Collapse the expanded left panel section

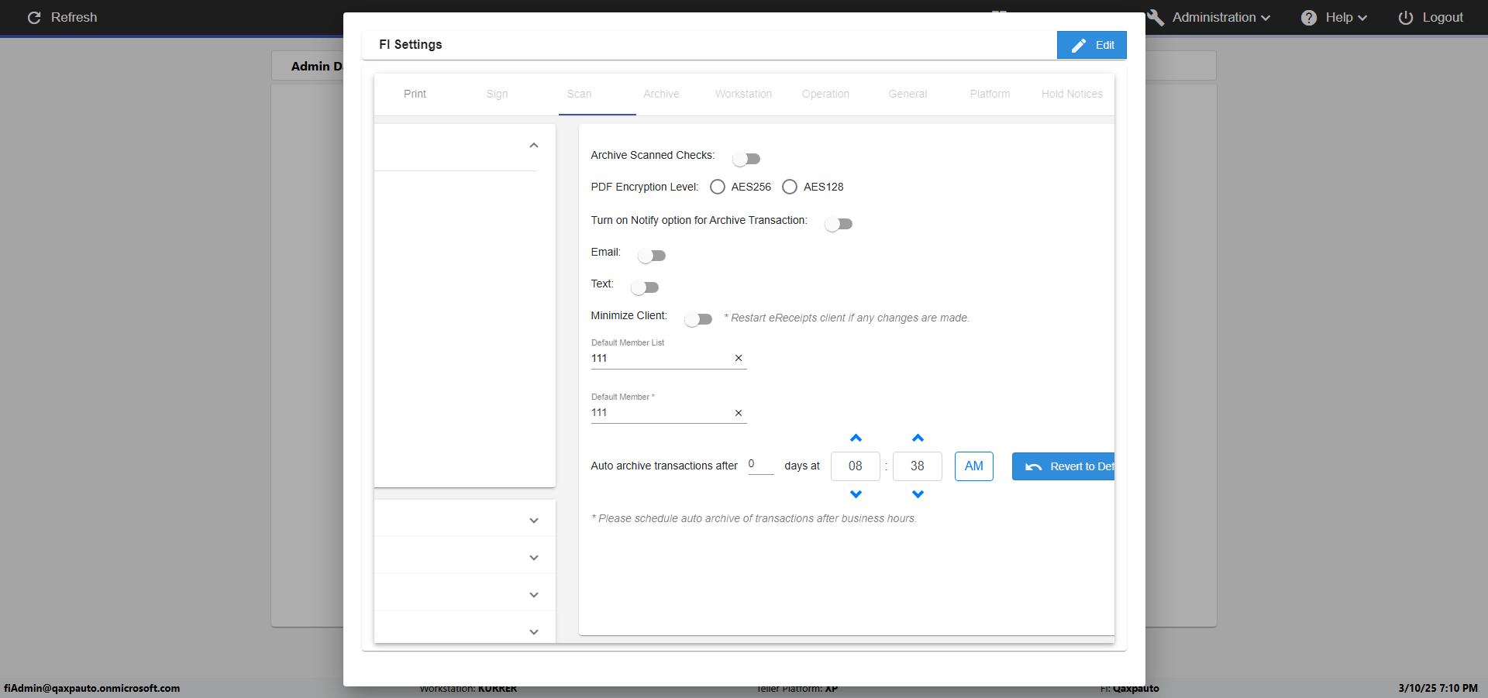(533, 146)
